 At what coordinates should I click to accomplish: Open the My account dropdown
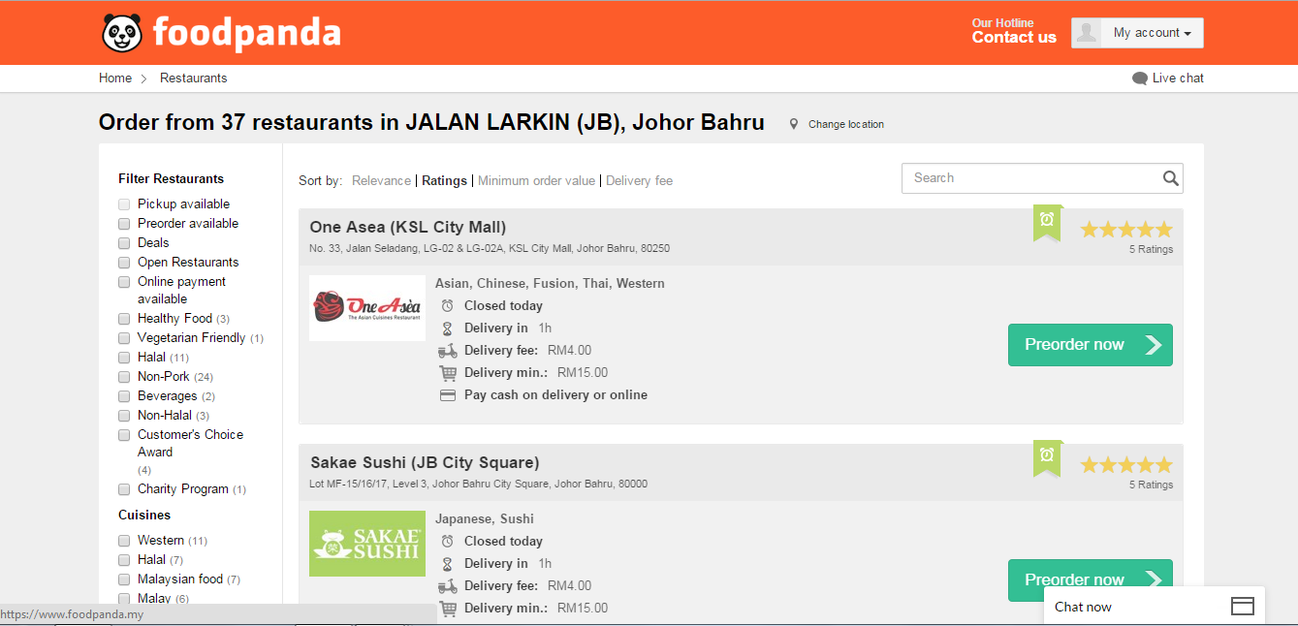(1137, 33)
